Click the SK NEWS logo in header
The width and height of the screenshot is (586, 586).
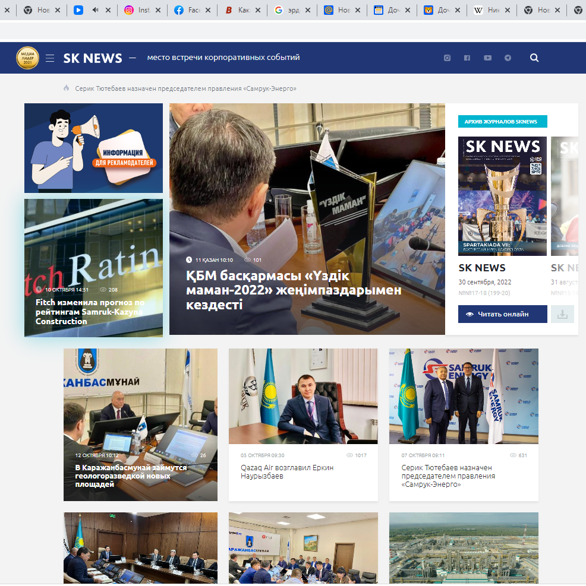(x=93, y=58)
